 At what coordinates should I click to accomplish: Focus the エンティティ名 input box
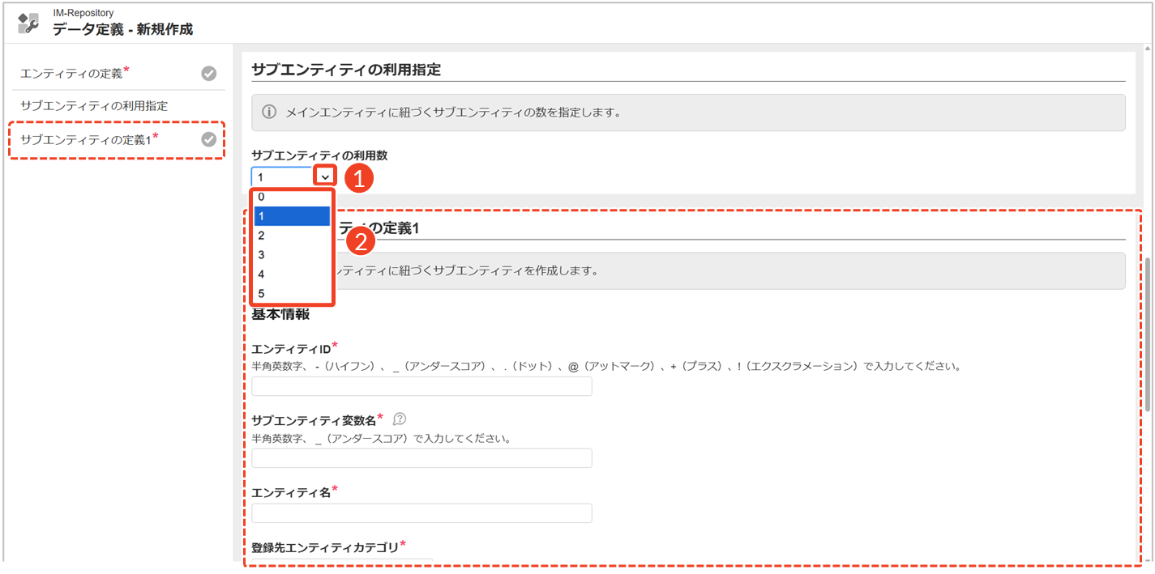[421, 513]
